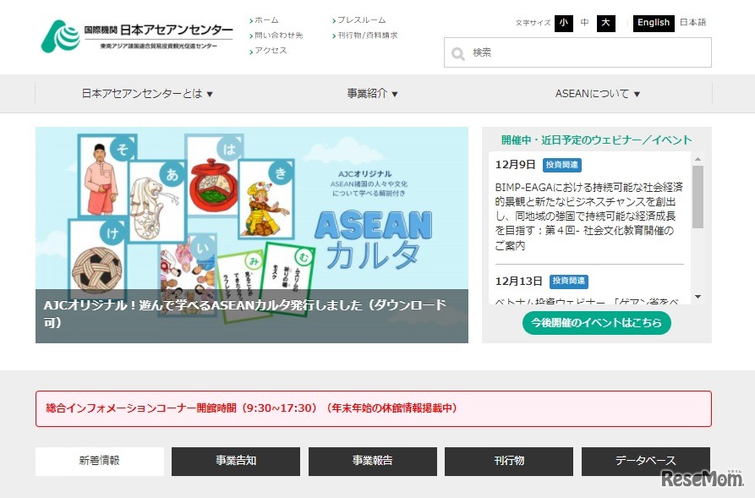Select small font size 小

[563, 23]
